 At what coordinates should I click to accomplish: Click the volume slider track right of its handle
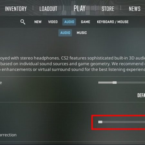[131, 82]
